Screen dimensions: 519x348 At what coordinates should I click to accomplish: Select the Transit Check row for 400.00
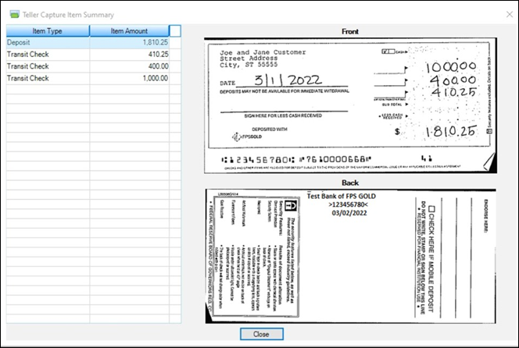pos(94,66)
